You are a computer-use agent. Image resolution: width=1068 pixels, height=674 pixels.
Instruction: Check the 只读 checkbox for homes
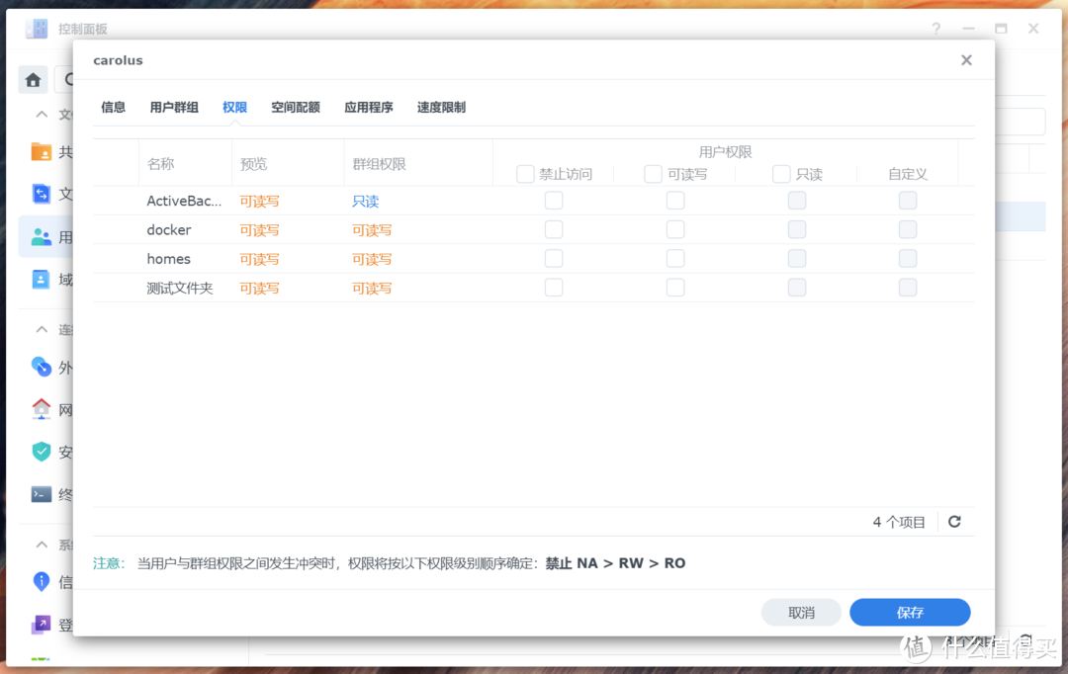pos(797,258)
